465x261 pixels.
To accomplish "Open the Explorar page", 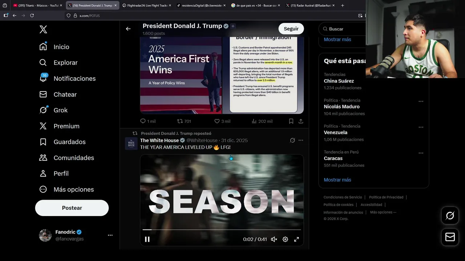I will (x=58, y=63).
